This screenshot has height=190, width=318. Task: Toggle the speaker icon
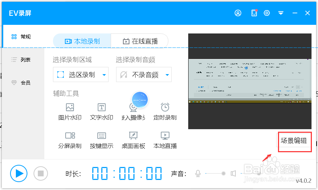pos(233,173)
